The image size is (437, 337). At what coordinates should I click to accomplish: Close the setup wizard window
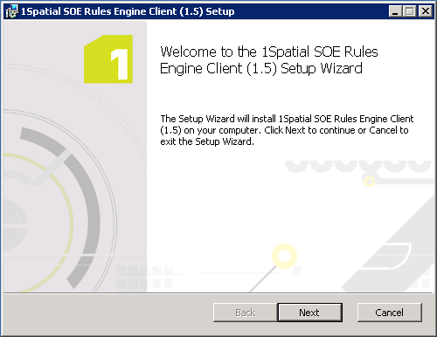(426, 11)
